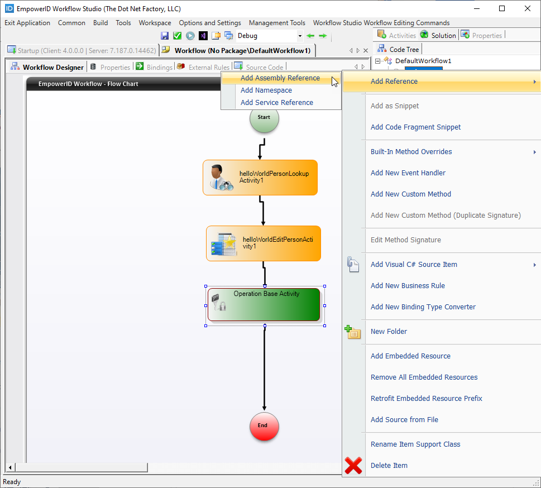Open the Startup document tab
541x488 pixels.
click(x=81, y=50)
